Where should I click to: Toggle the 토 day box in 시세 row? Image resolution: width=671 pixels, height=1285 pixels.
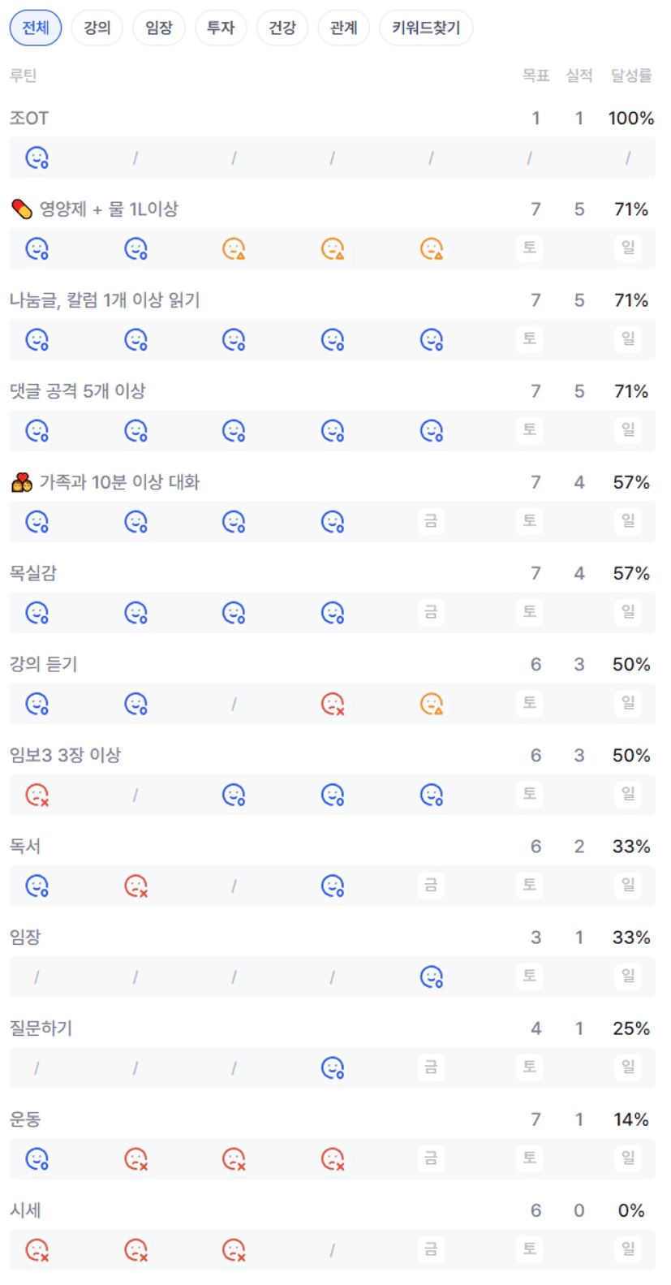point(529,1249)
